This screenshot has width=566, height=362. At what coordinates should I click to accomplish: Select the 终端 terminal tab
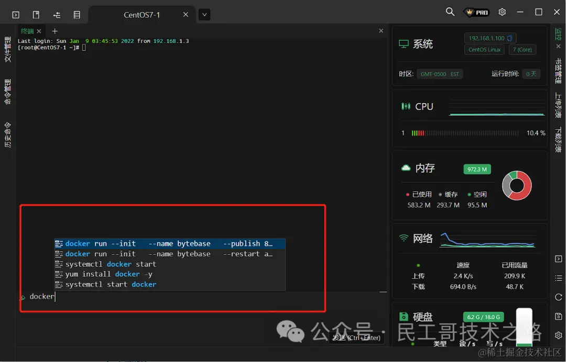(x=27, y=31)
